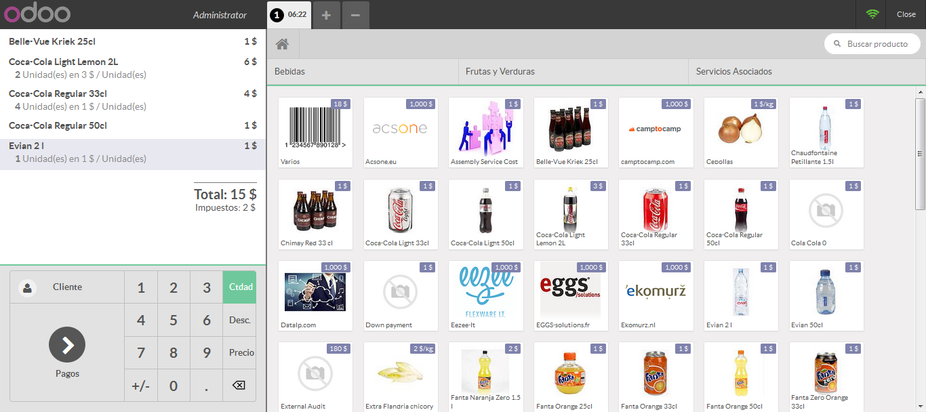
Task: Add Cebollas product
Action: click(741, 132)
